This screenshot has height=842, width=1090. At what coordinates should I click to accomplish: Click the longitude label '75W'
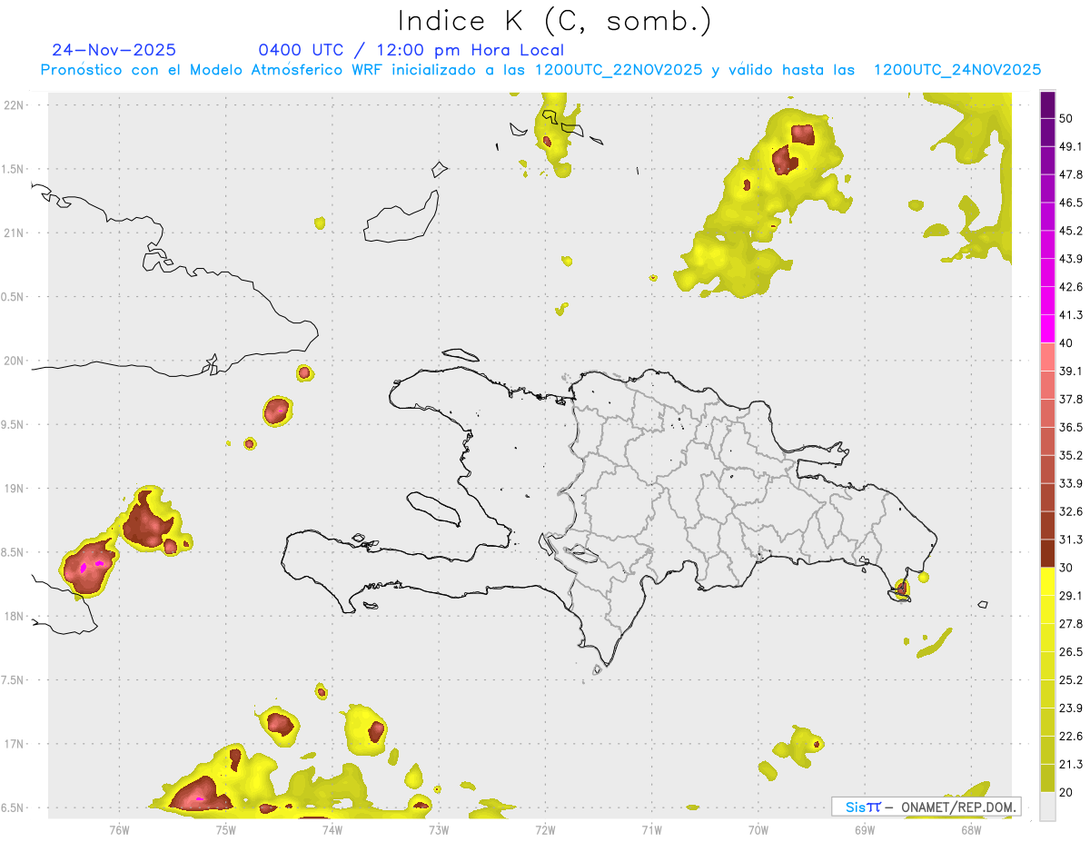point(225,830)
